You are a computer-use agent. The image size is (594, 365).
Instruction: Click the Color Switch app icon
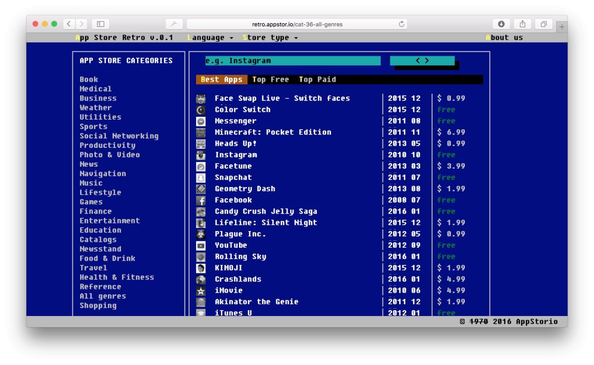tap(201, 110)
